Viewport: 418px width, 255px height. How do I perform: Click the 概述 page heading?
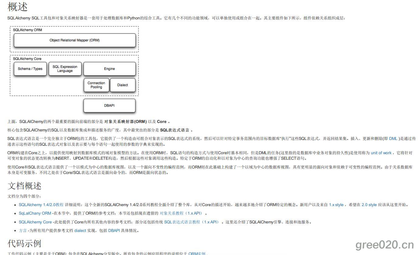pyautogui.click(x=18, y=7)
